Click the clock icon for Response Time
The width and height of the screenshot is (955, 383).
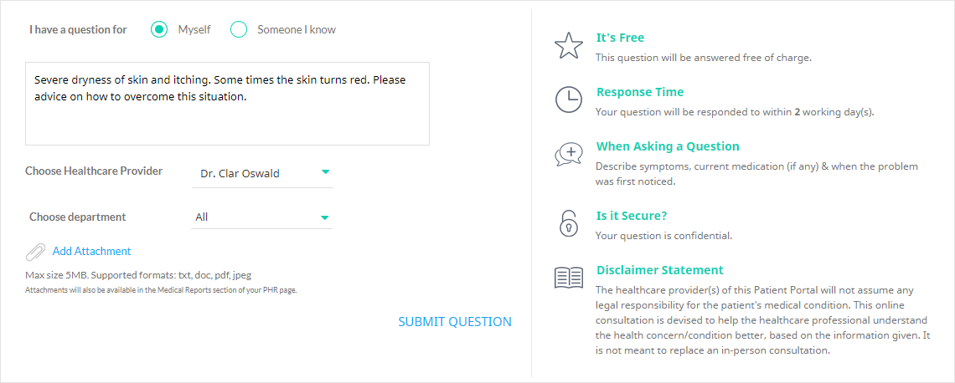[x=568, y=99]
